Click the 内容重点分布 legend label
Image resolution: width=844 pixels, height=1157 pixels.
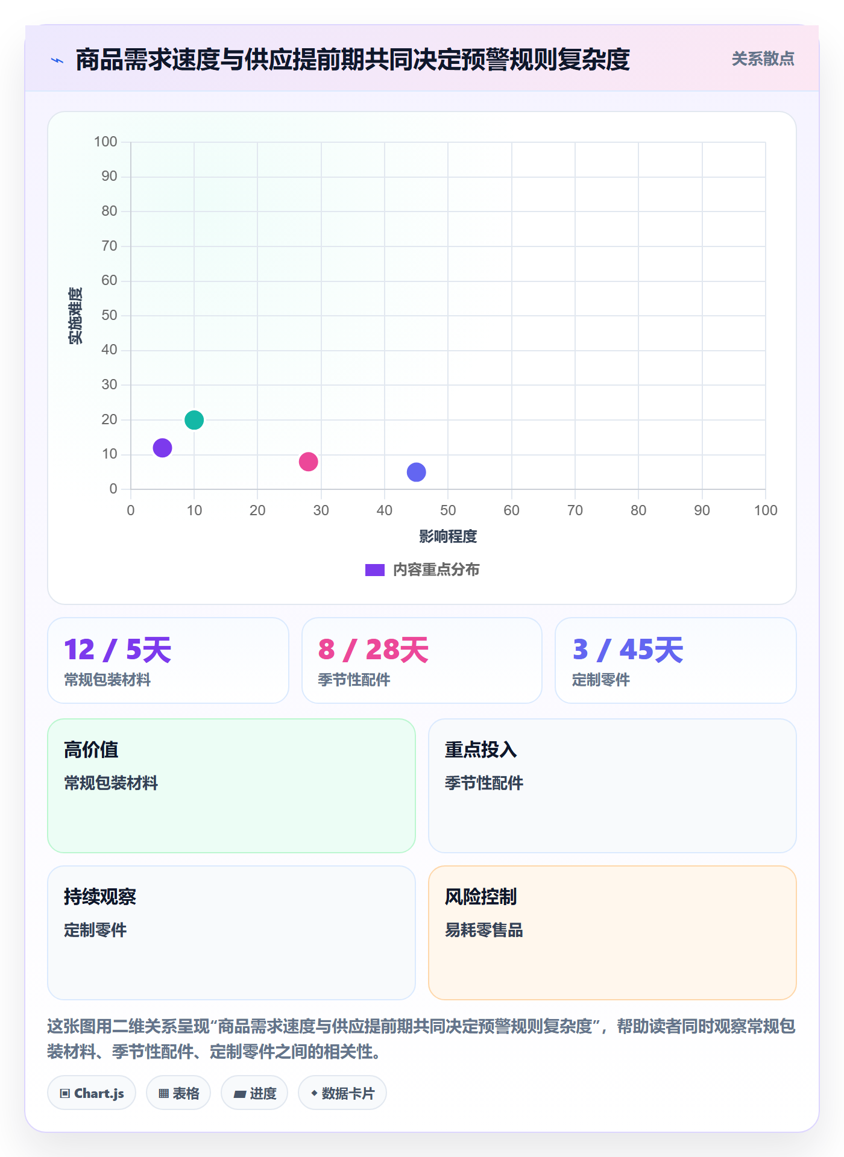[x=436, y=570]
